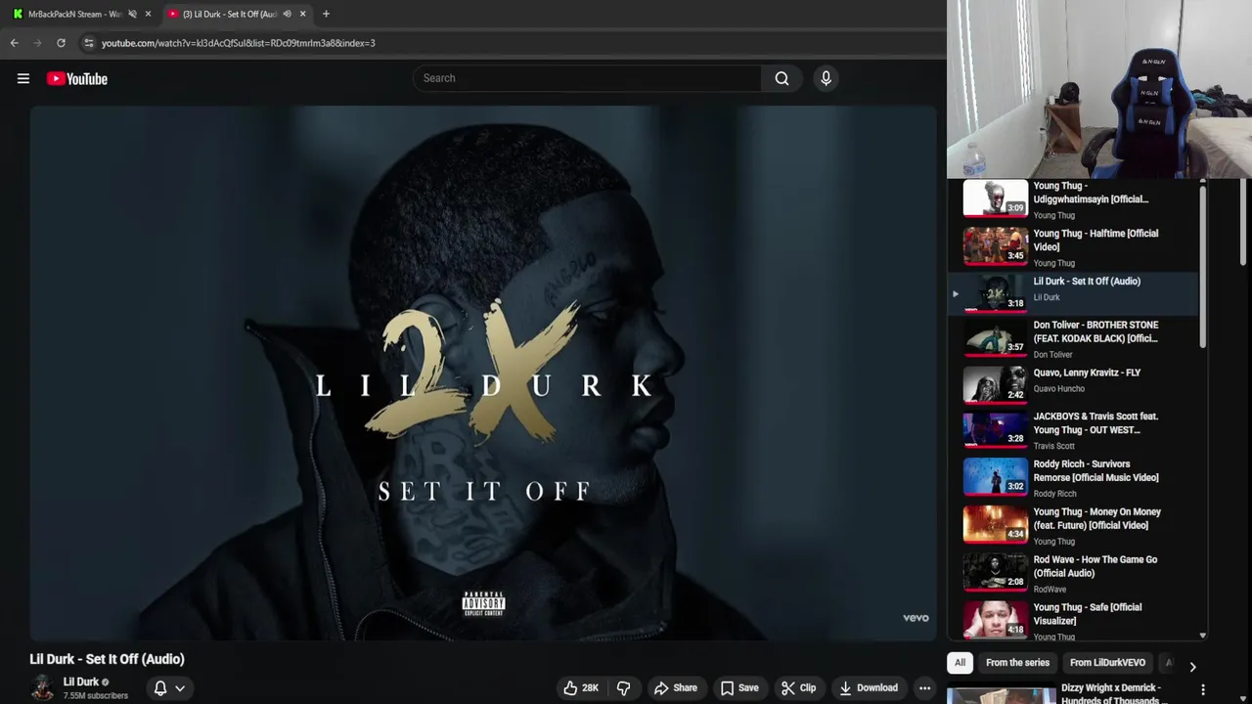Download the video

[x=869, y=687]
